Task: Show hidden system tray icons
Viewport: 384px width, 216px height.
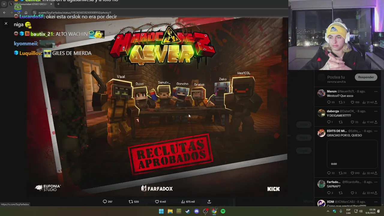Action: [328, 211]
